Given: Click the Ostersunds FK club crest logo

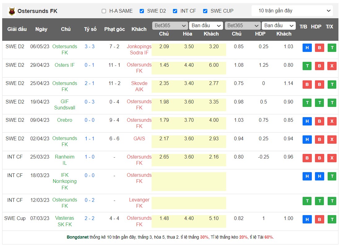Looking at the screenshot, I should click(x=11, y=11).
